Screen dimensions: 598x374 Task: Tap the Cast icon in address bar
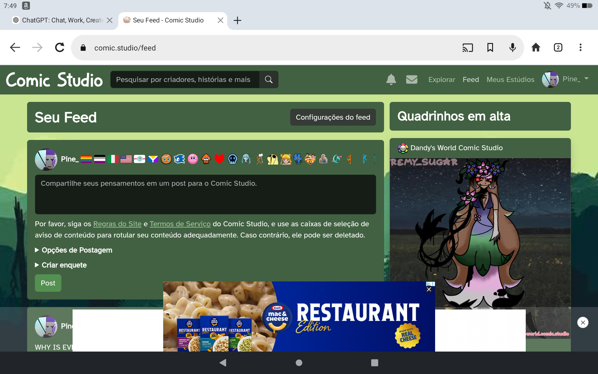[467, 47]
